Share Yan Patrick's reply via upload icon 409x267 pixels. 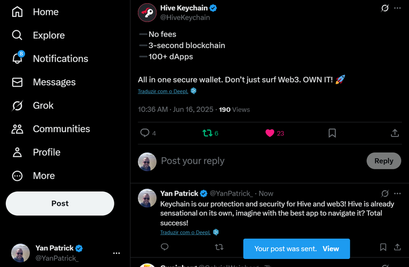point(397,247)
